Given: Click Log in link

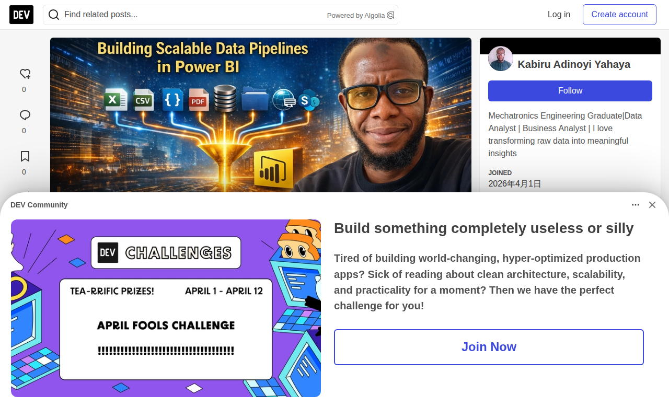Looking at the screenshot, I should coord(559,15).
